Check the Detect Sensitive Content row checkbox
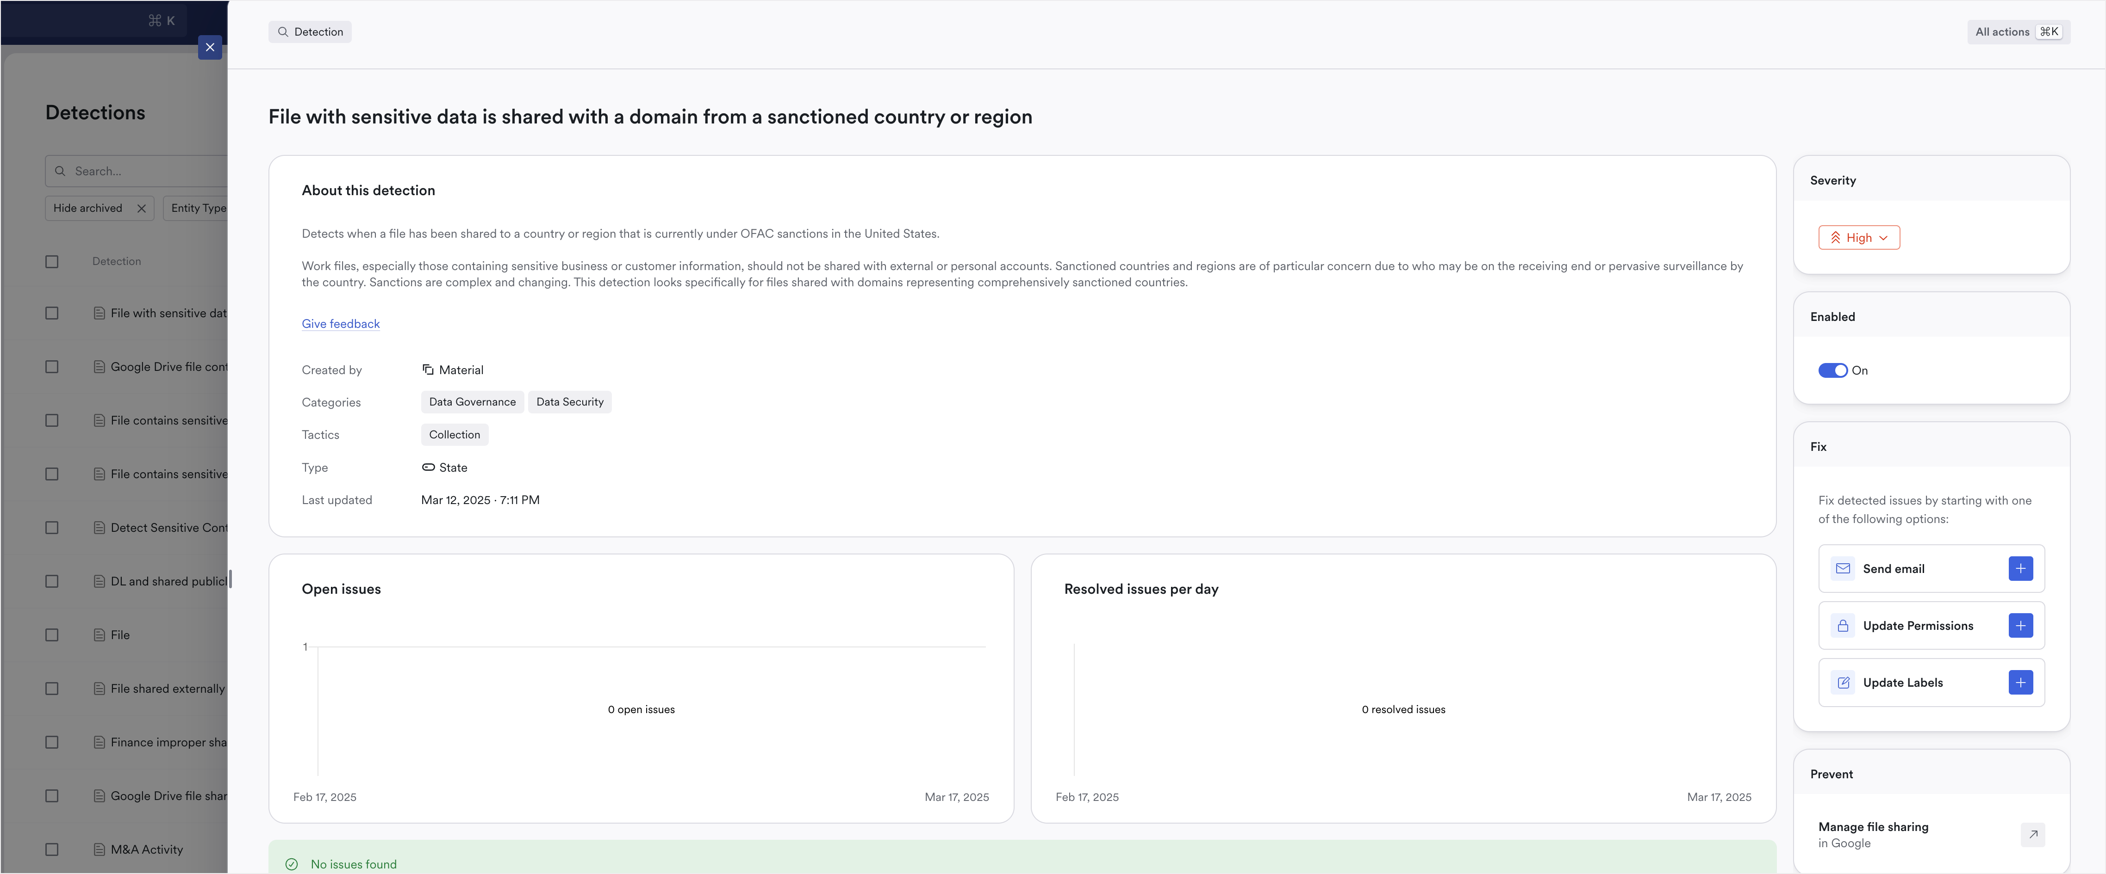This screenshot has height=874, width=2106. tap(52, 528)
